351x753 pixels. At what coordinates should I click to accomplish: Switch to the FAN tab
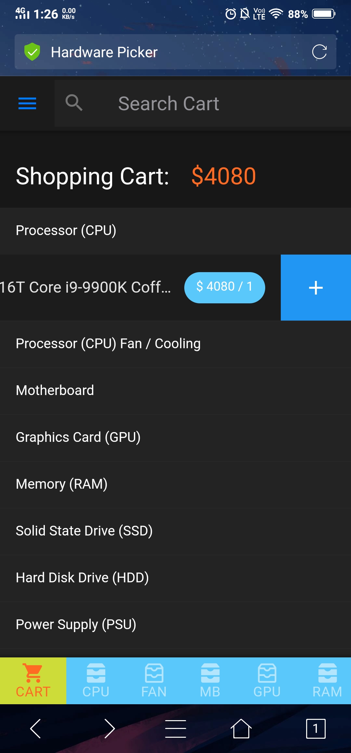[x=154, y=681]
